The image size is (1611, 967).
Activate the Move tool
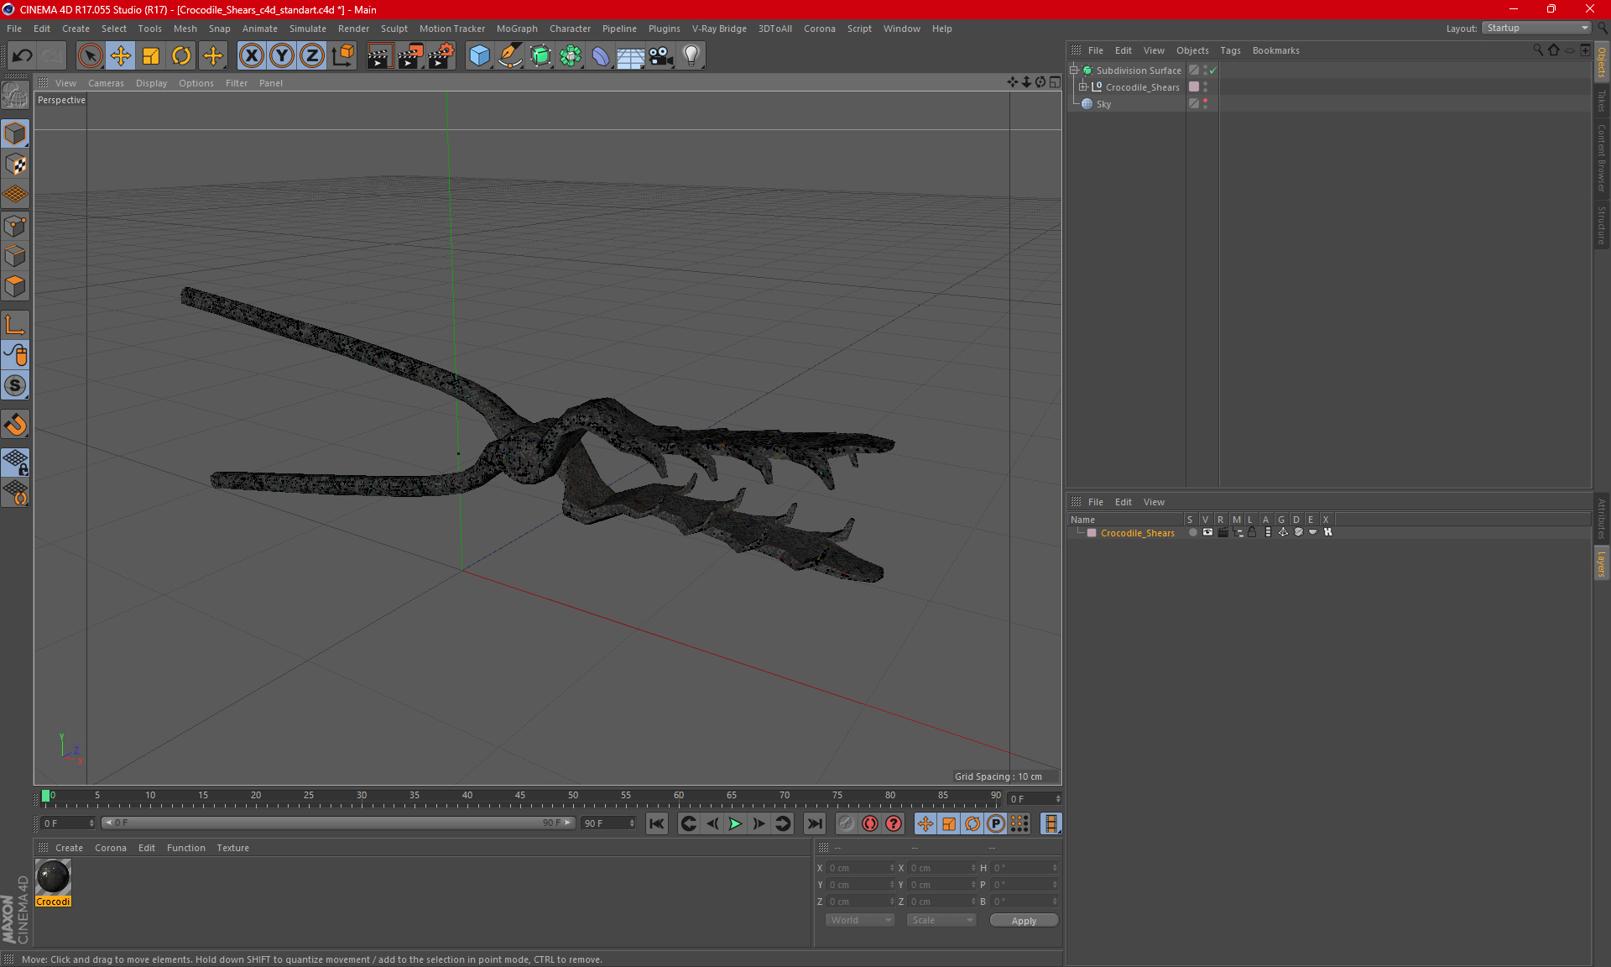point(121,55)
